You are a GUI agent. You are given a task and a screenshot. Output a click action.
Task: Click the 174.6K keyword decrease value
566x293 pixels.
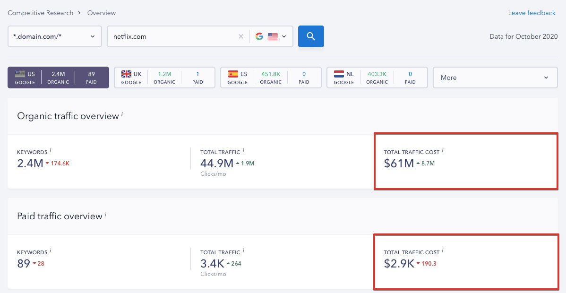coord(60,164)
